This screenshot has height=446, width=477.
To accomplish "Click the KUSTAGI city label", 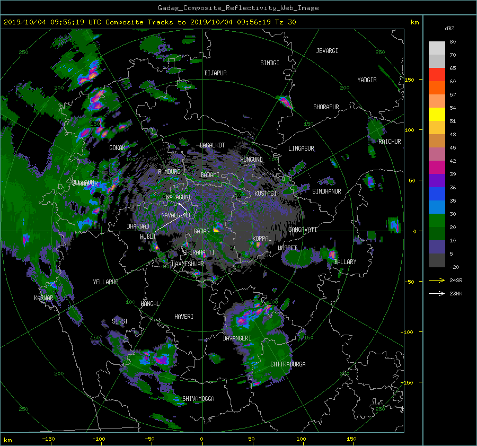I will tap(266, 194).
